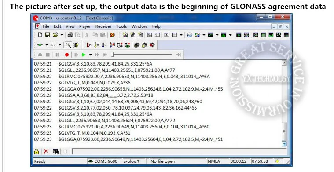Click the vertical scrollbar thumb in console
Viewport: 334px width, 172px height.
tap(284, 131)
